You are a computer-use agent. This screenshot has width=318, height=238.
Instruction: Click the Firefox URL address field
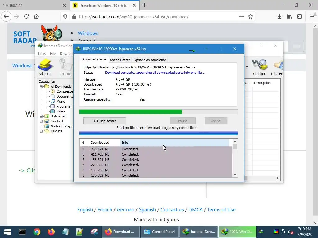coord(158,17)
